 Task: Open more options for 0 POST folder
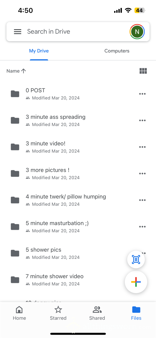pyautogui.click(x=142, y=94)
